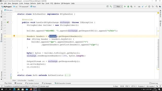Open File Explorer from the taskbar
This screenshot has height=91, width=162.
pos(18,89)
